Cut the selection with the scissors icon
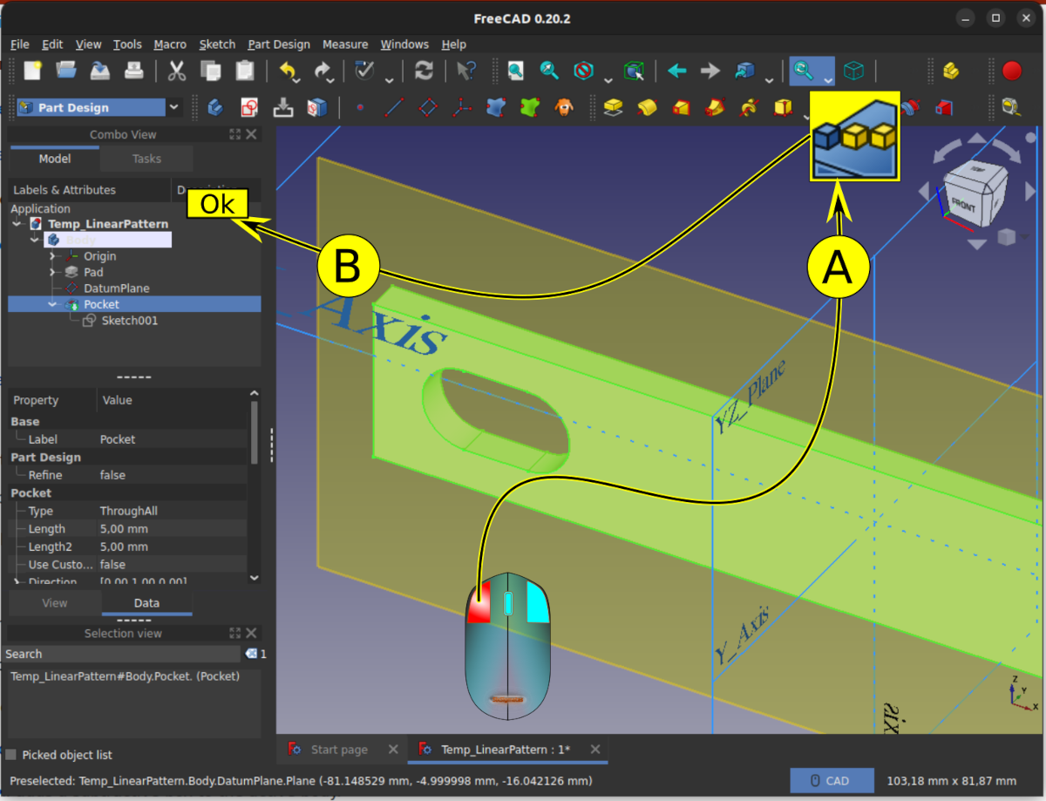This screenshot has width=1046, height=801. coord(177,71)
